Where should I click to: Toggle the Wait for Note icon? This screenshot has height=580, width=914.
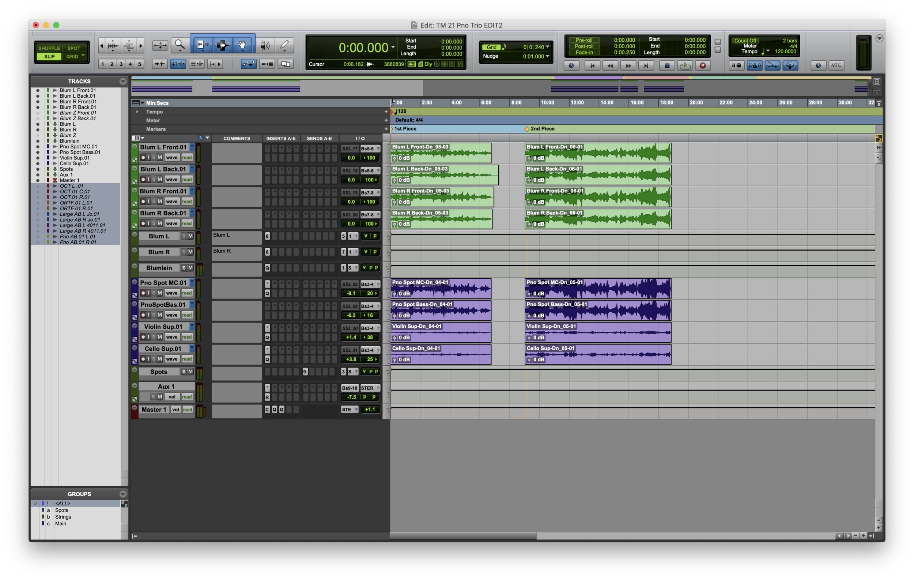(x=736, y=65)
